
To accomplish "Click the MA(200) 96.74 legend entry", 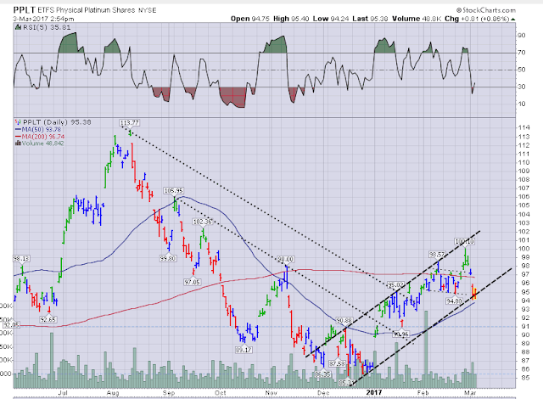I will pyautogui.click(x=43, y=137).
